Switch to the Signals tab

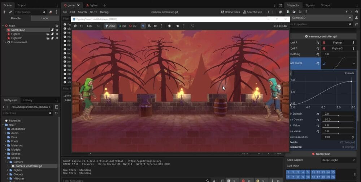310,5
